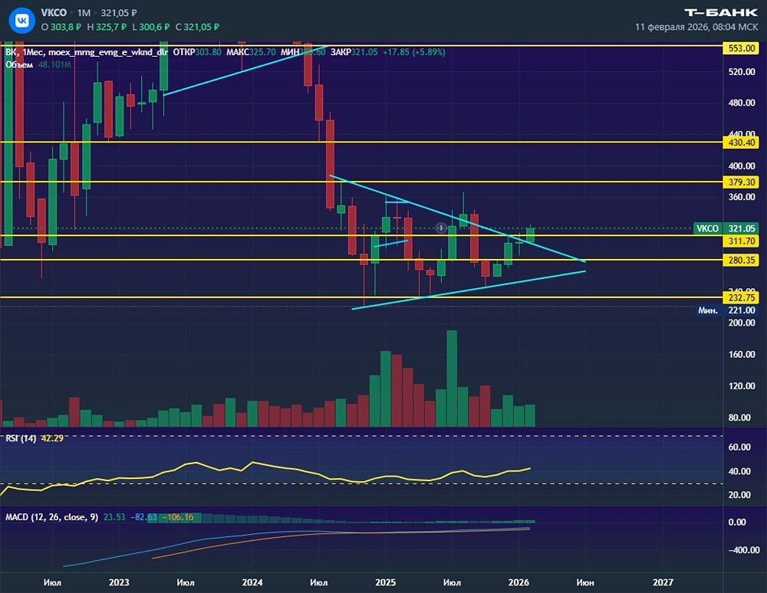Click the 232.75 price level label
The width and height of the screenshot is (767, 593).
click(741, 297)
